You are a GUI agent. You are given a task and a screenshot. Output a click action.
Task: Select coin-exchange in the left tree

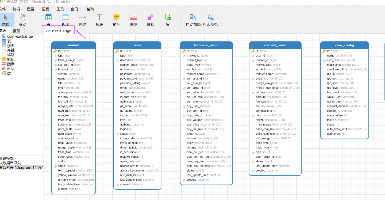click(20, 36)
